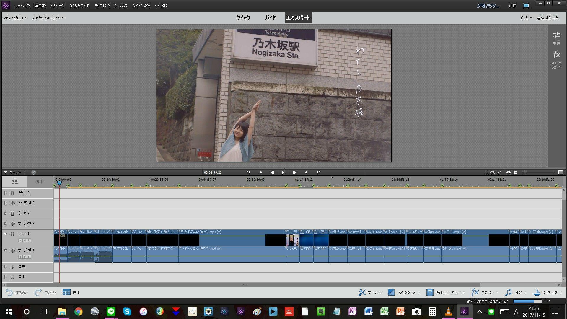The height and width of the screenshot is (319, 567).
Task: Jump to timeline start with leftmost transport icon
Action: point(248,172)
